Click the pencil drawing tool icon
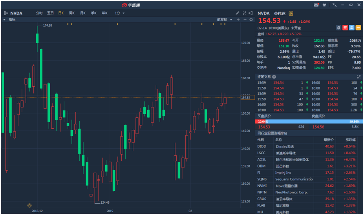364x215 pixels. click(238, 13)
